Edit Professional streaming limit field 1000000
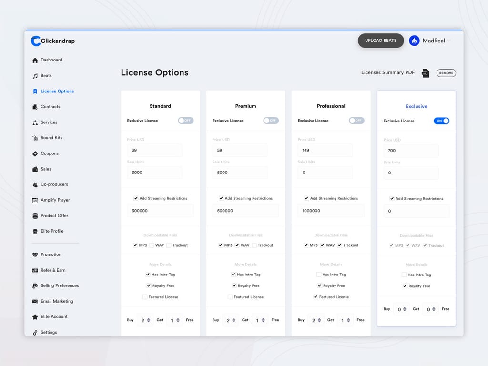Screen dimensions: 488x366 pyautogui.click(x=331, y=211)
